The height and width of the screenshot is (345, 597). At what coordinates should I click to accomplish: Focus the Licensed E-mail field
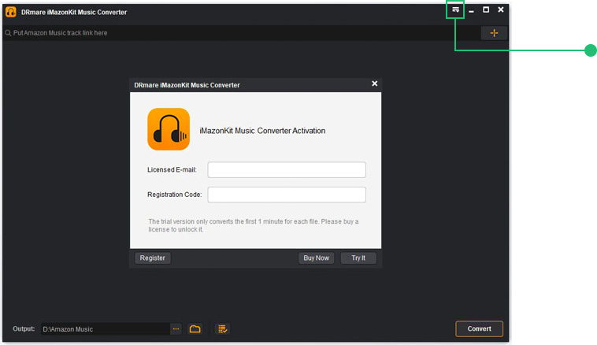[x=287, y=170]
